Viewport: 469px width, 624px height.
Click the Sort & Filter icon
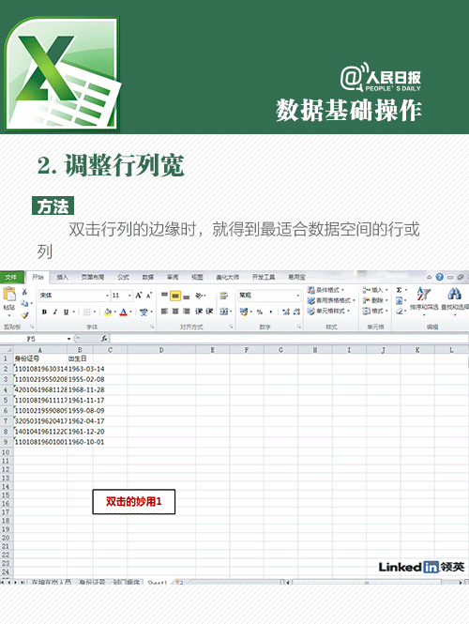[424, 295]
